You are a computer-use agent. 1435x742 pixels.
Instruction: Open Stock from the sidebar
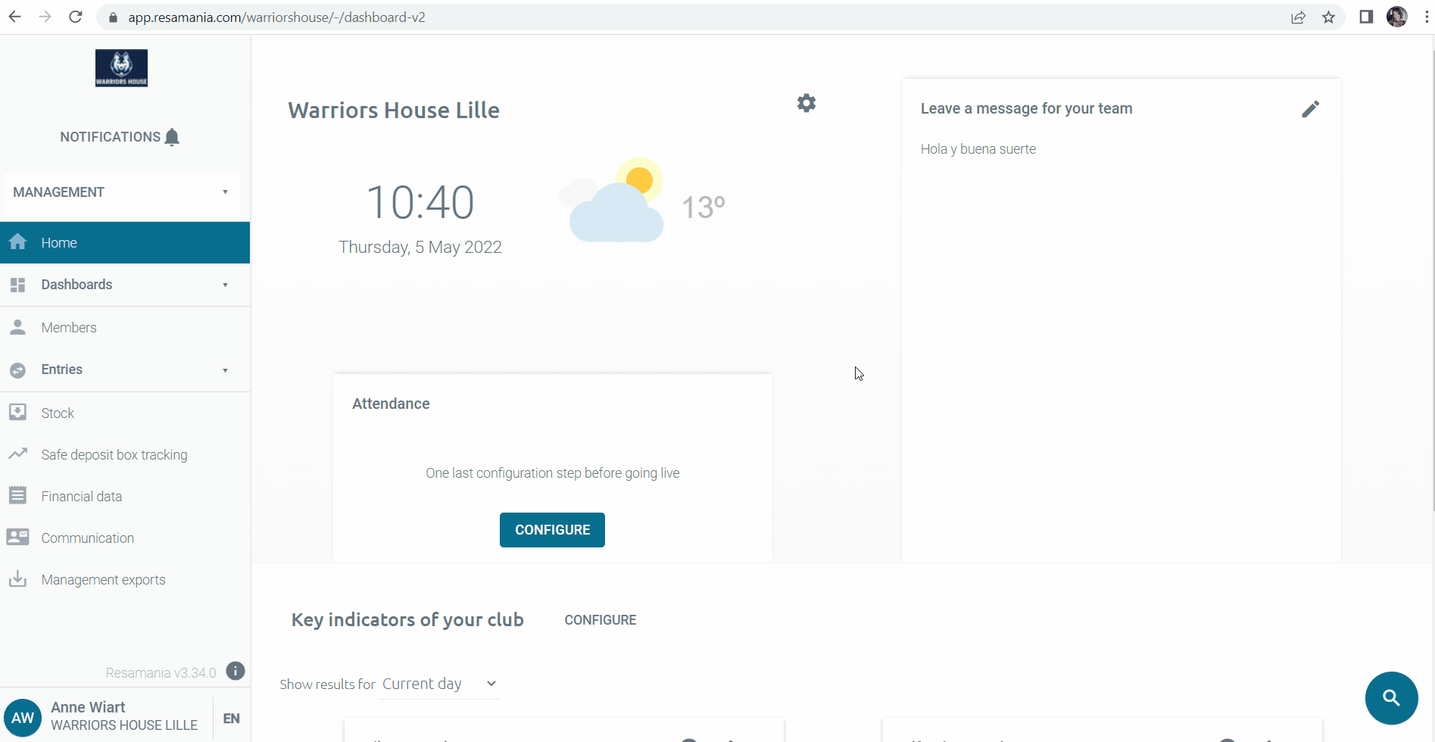(58, 413)
